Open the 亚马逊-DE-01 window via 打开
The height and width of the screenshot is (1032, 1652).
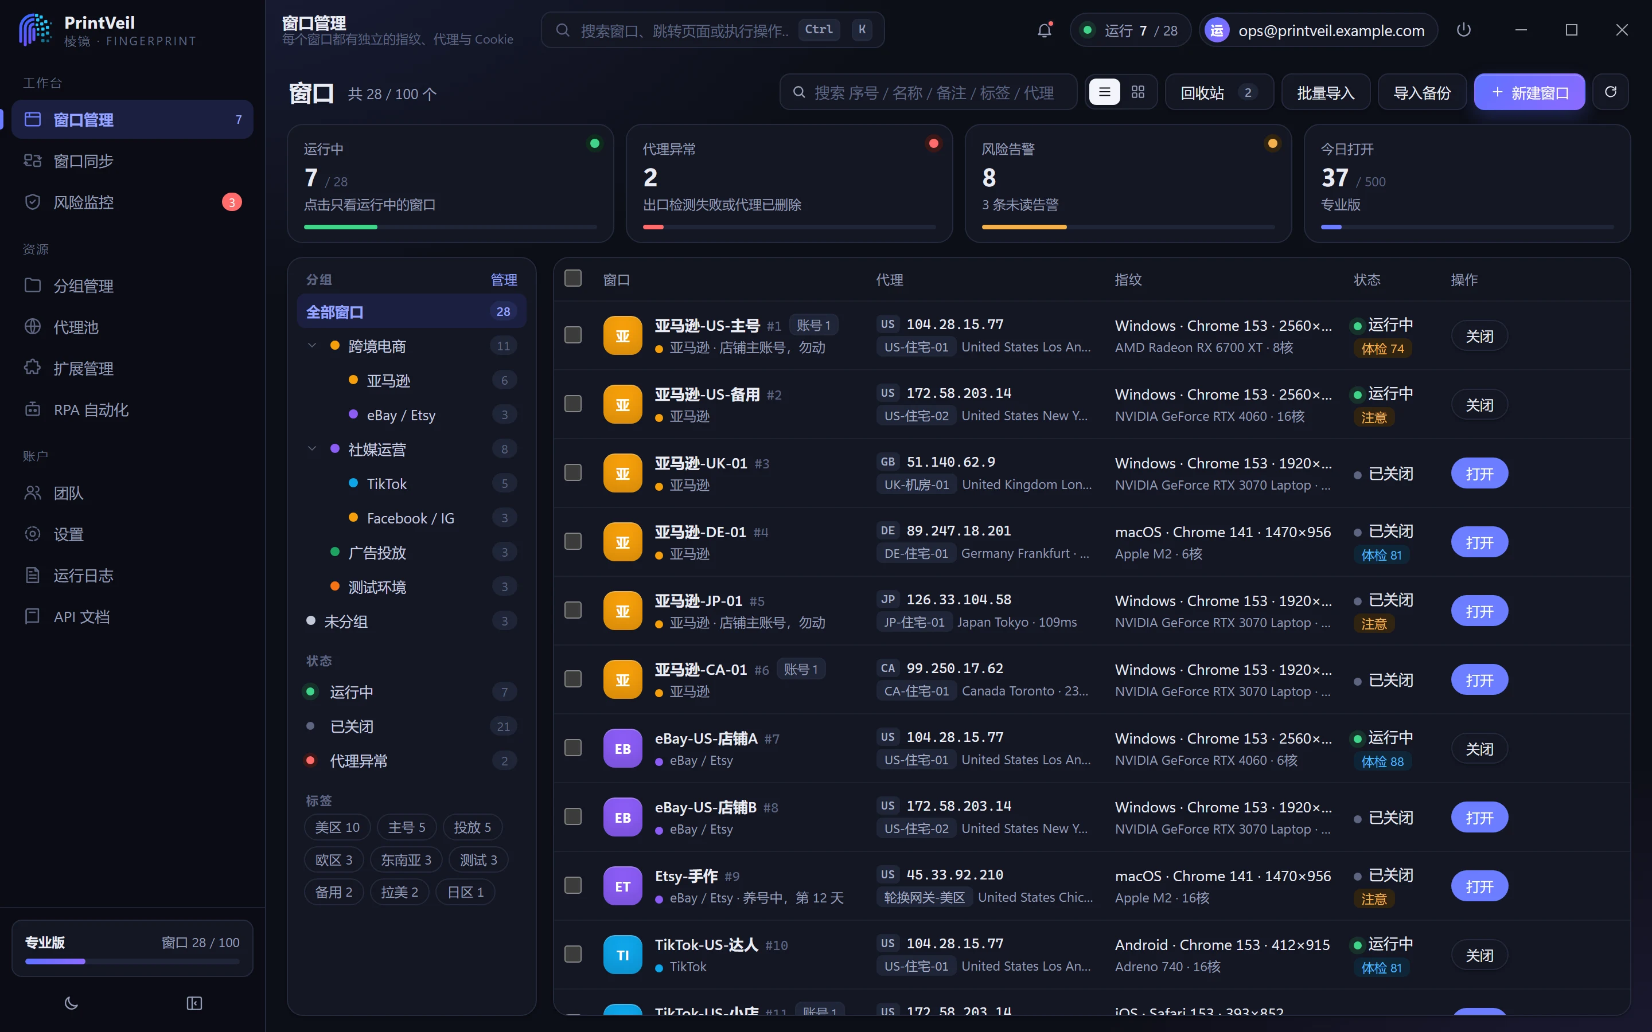tap(1479, 542)
